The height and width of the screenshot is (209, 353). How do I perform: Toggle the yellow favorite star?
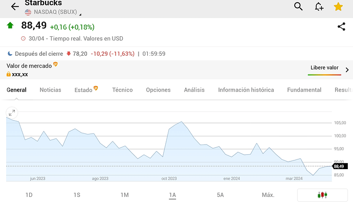[338, 7]
